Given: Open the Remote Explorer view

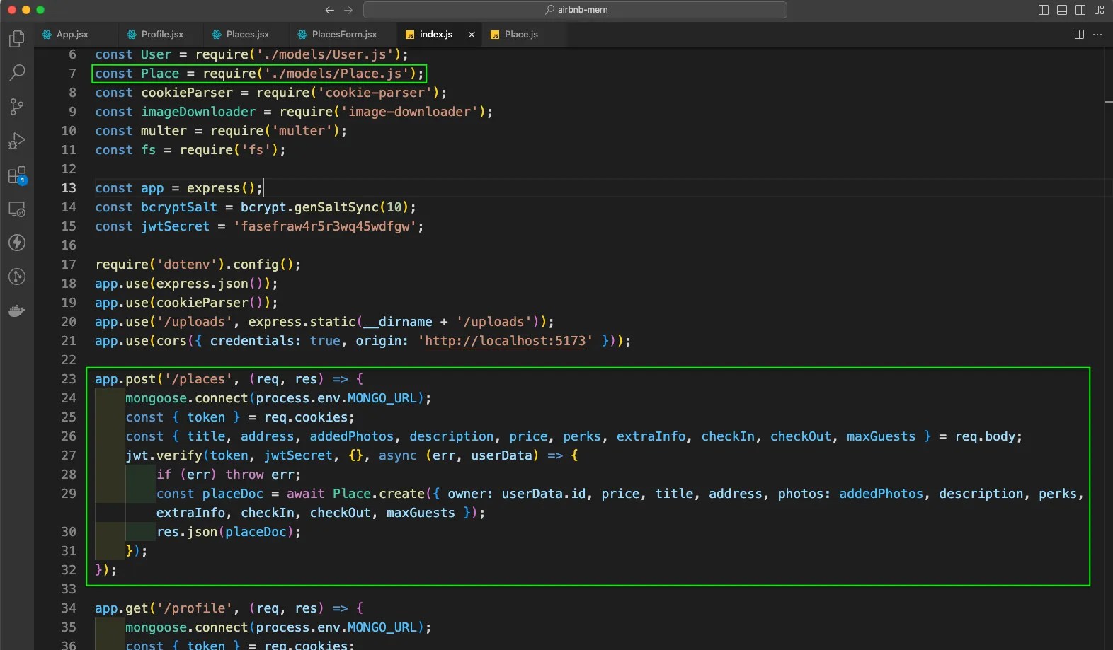Looking at the screenshot, I should [17, 209].
